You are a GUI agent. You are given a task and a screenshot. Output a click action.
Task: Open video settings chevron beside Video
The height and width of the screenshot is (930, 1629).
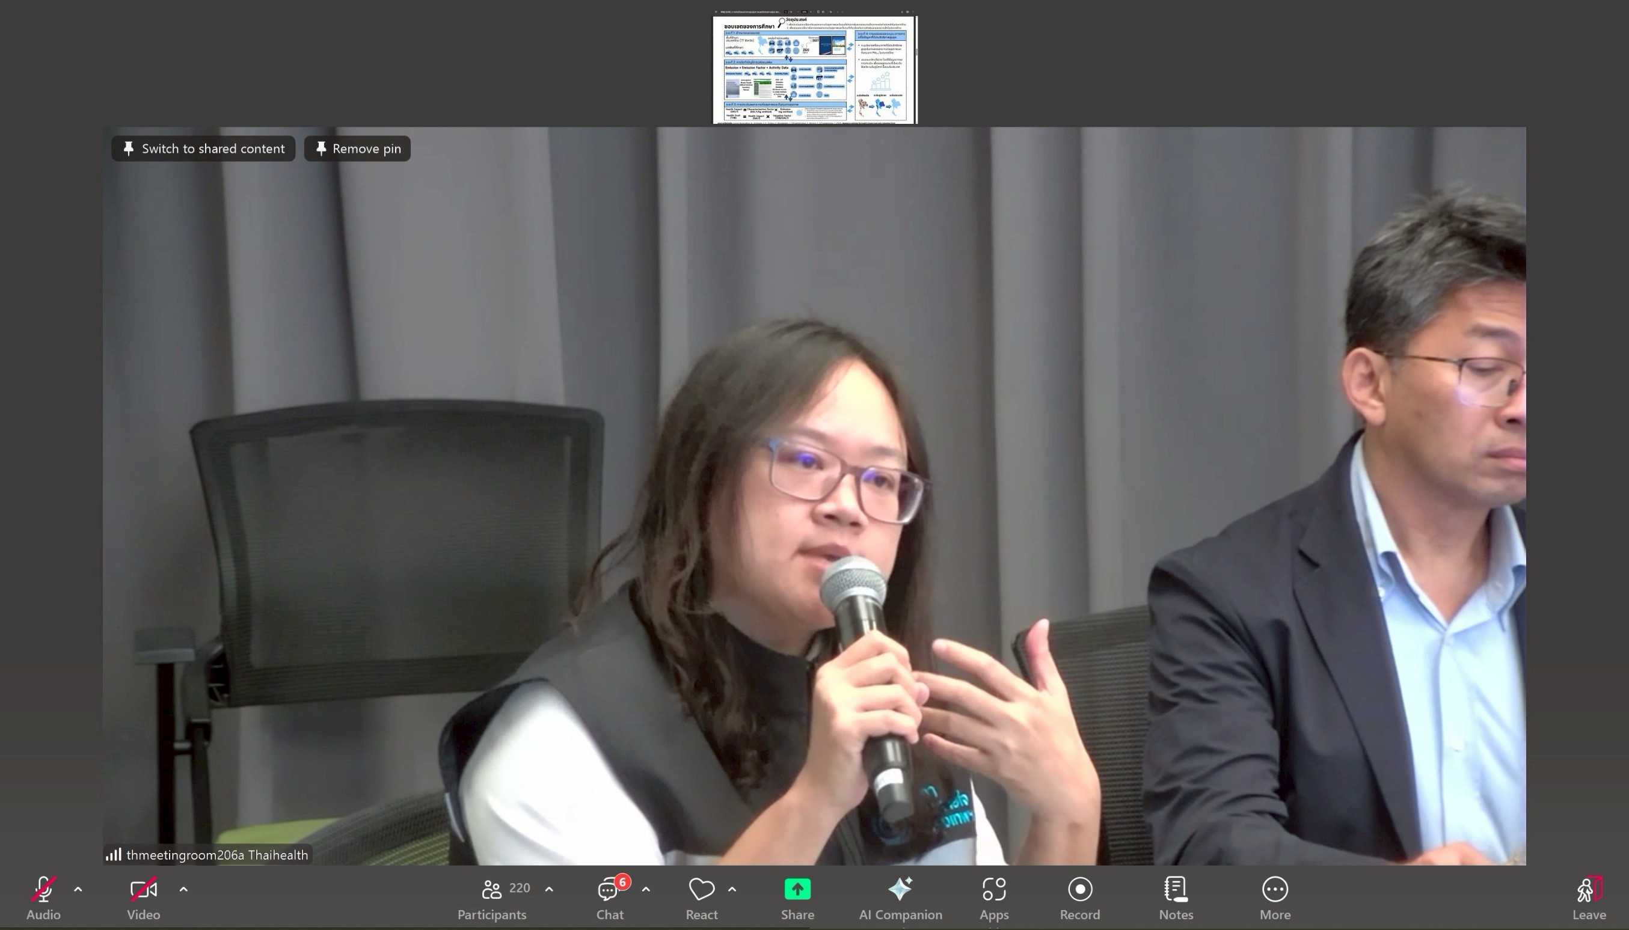[x=183, y=889]
